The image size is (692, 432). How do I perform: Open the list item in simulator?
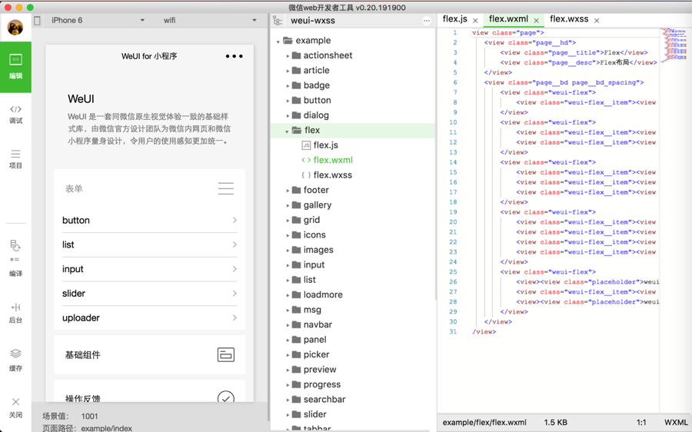pos(150,244)
